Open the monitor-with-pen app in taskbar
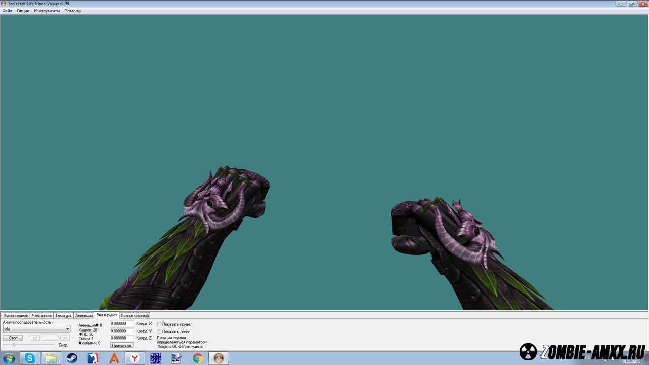 pos(176,358)
